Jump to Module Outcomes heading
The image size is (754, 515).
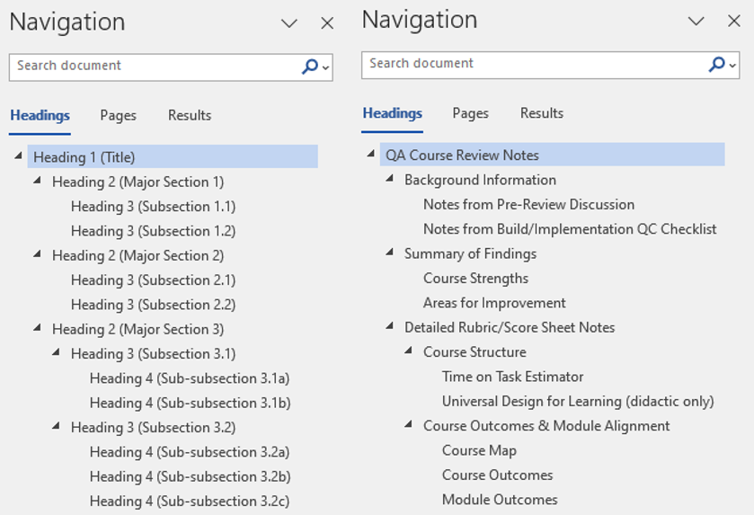click(500, 499)
